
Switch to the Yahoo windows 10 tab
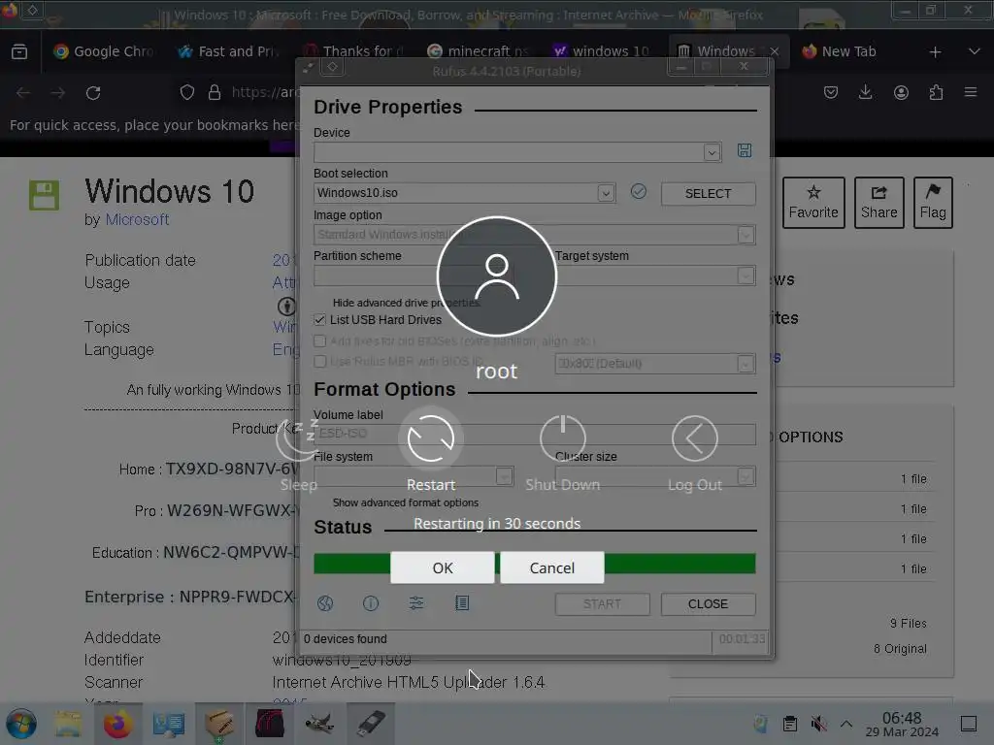pyautogui.click(x=601, y=51)
